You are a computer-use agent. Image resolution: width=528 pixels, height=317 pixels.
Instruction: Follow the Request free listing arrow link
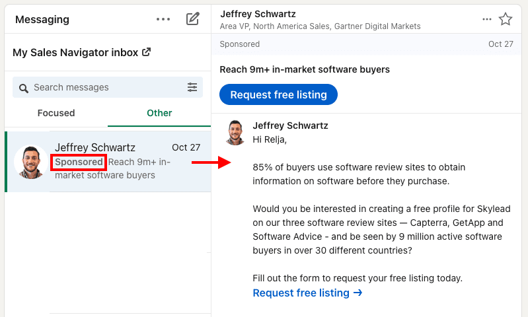point(307,293)
